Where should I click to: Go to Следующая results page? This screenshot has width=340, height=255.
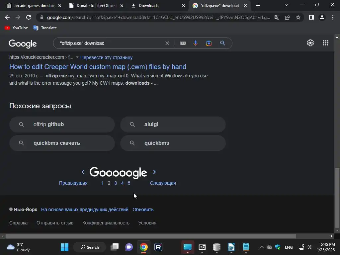(x=163, y=183)
